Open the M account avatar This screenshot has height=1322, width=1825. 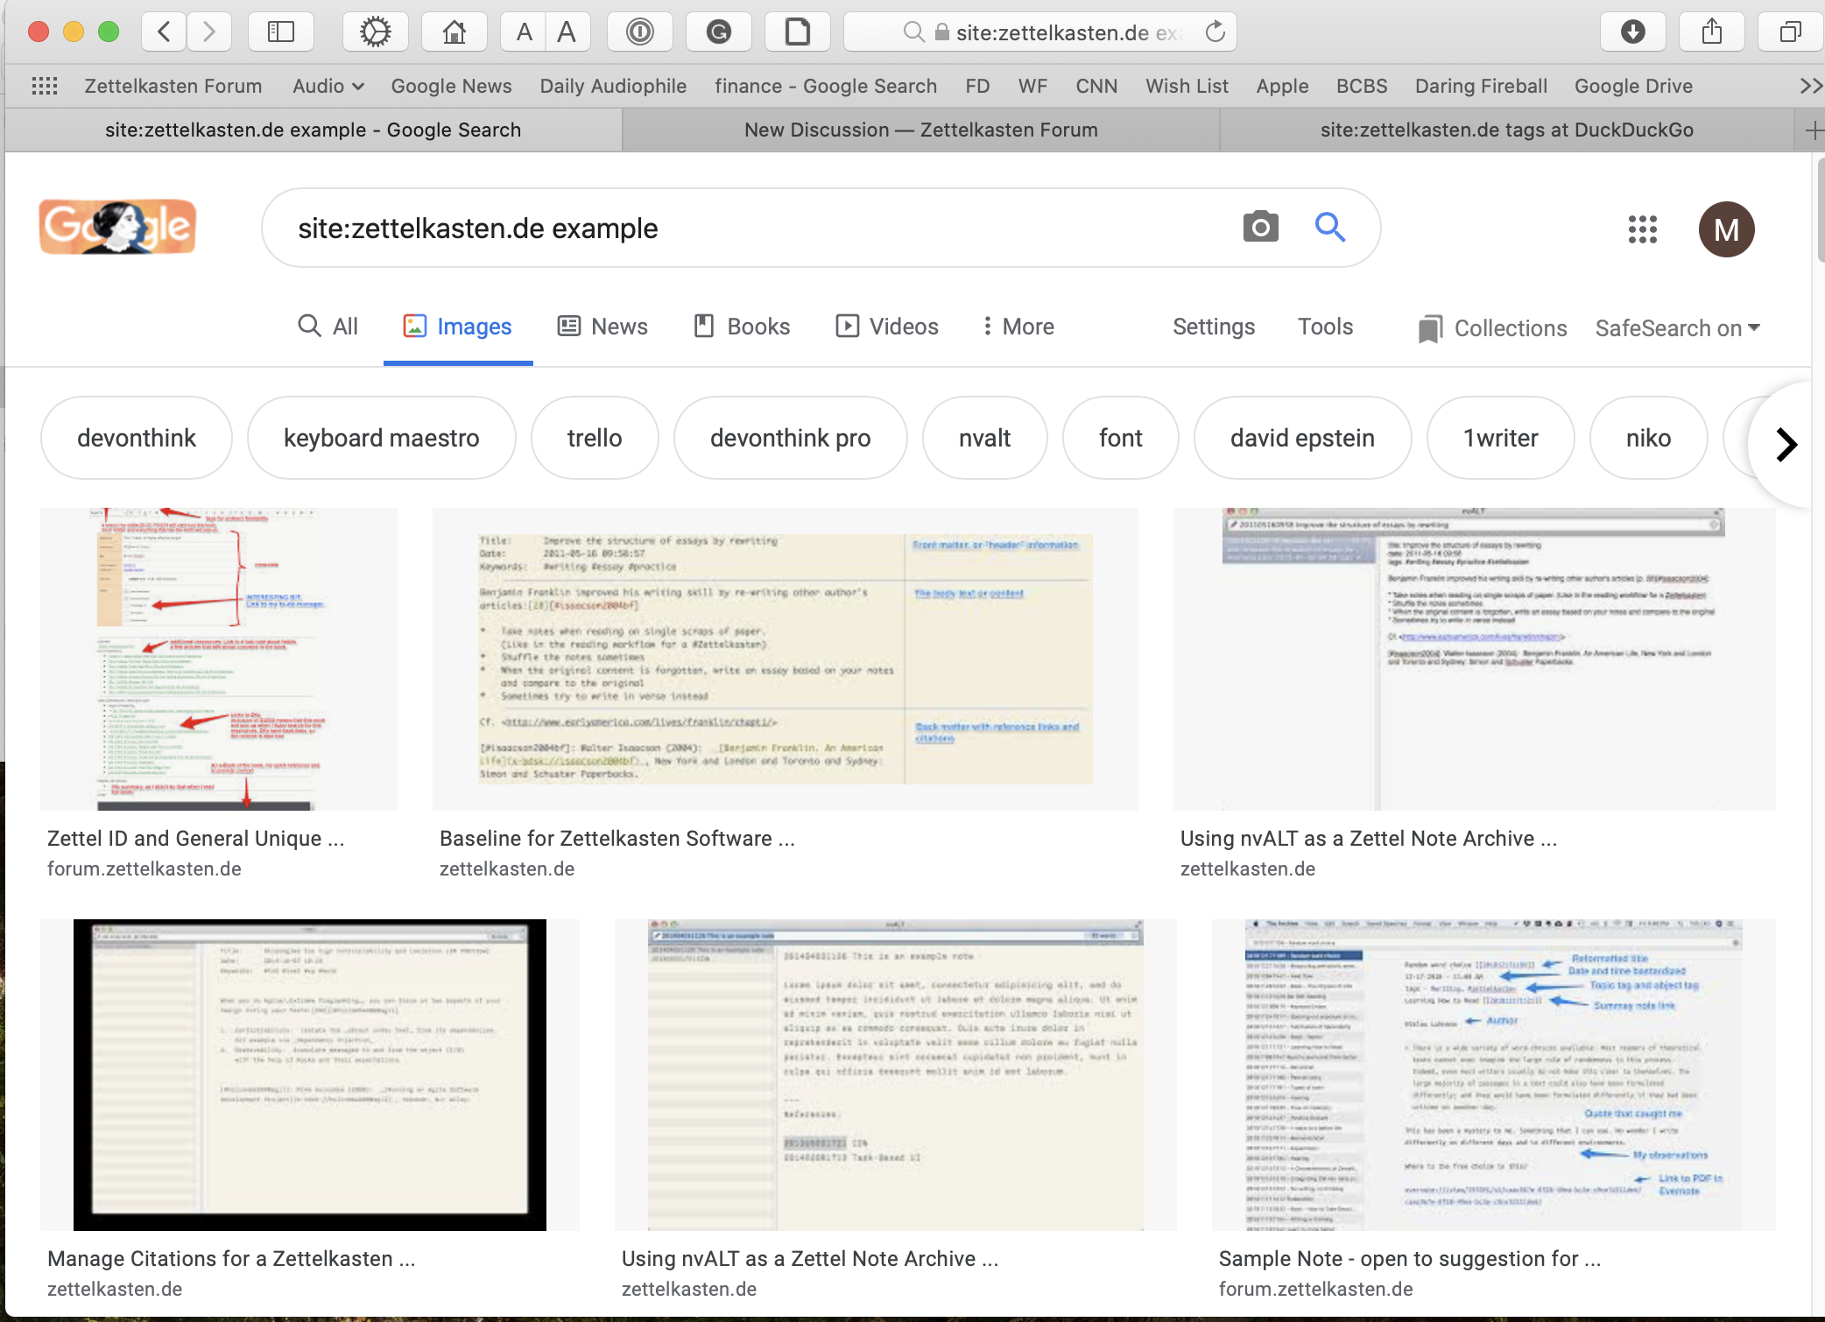1727,229
